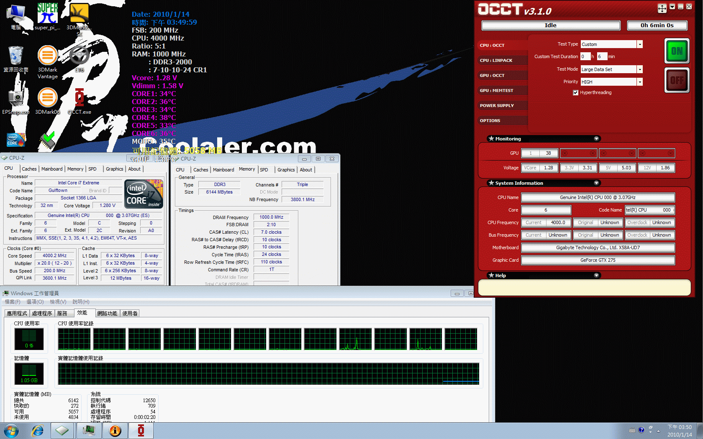
Task: Click the OCCT move-window crosshair icon
Action: pos(662,8)
